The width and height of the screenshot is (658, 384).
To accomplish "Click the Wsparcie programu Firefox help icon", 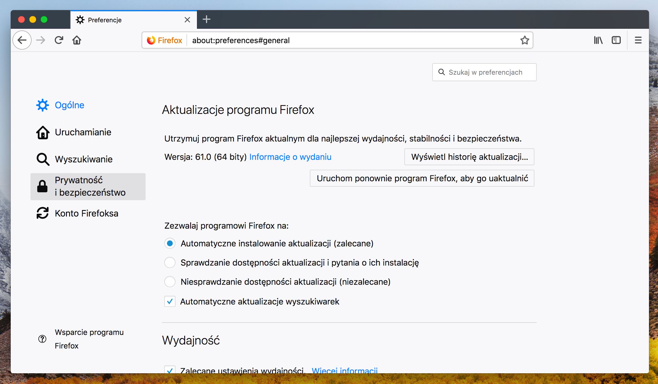I will [x=42, y=339].
